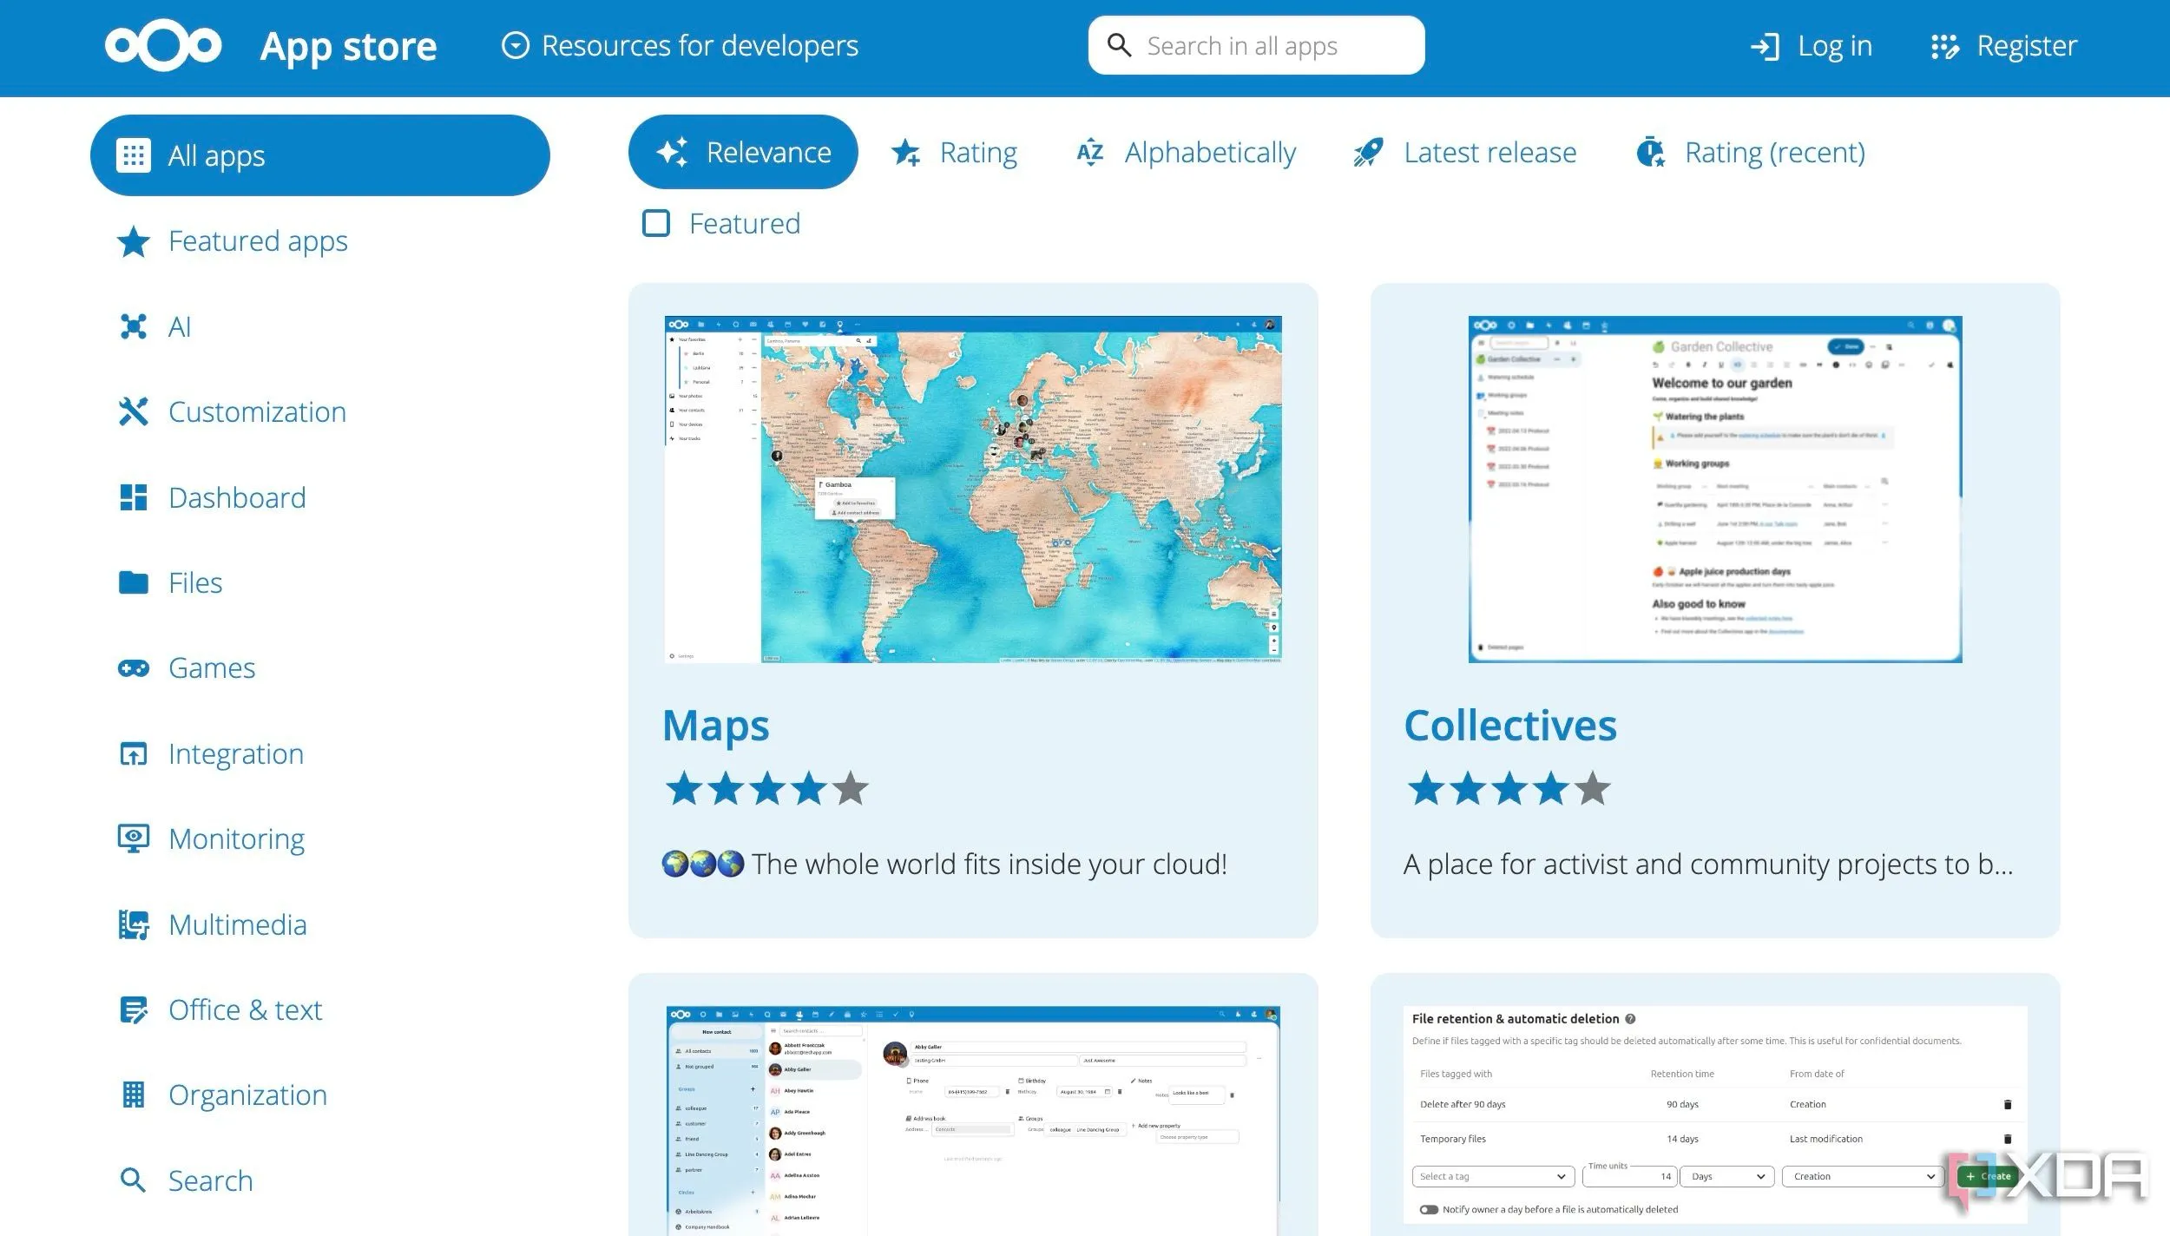The height and width of the screenshot is (1236, 2170).
Task: Click the A-Z icon for alphabetical sorting
Action: 1090,152
